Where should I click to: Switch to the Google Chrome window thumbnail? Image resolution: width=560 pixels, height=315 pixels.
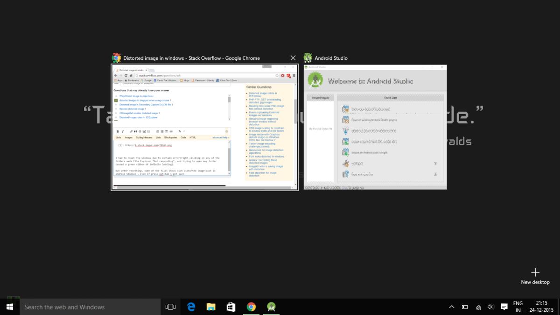click(204, 127)
